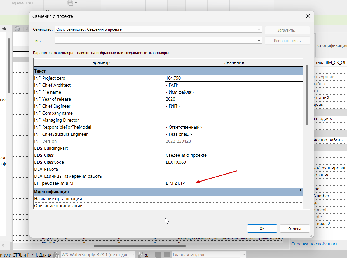Click the Загрузить... button
Screen dimensions: 347x258
[287, 30]
